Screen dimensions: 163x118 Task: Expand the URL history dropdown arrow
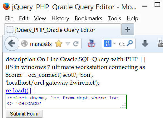[68, 44]
